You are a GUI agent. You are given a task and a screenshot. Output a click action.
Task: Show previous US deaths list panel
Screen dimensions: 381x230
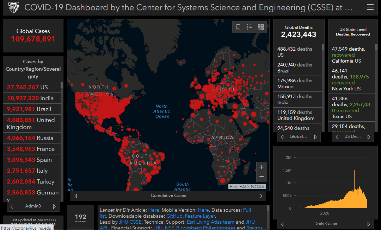pyautogui.click(x=337, y=137)
